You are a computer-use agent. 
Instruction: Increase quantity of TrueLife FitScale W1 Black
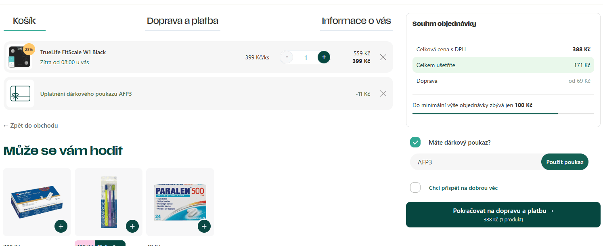[323, 57]
